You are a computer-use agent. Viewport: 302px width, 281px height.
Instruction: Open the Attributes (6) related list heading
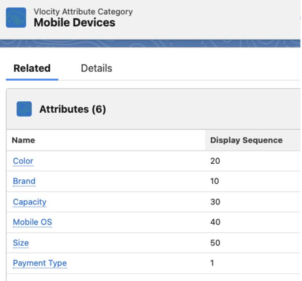coord(73,109)
